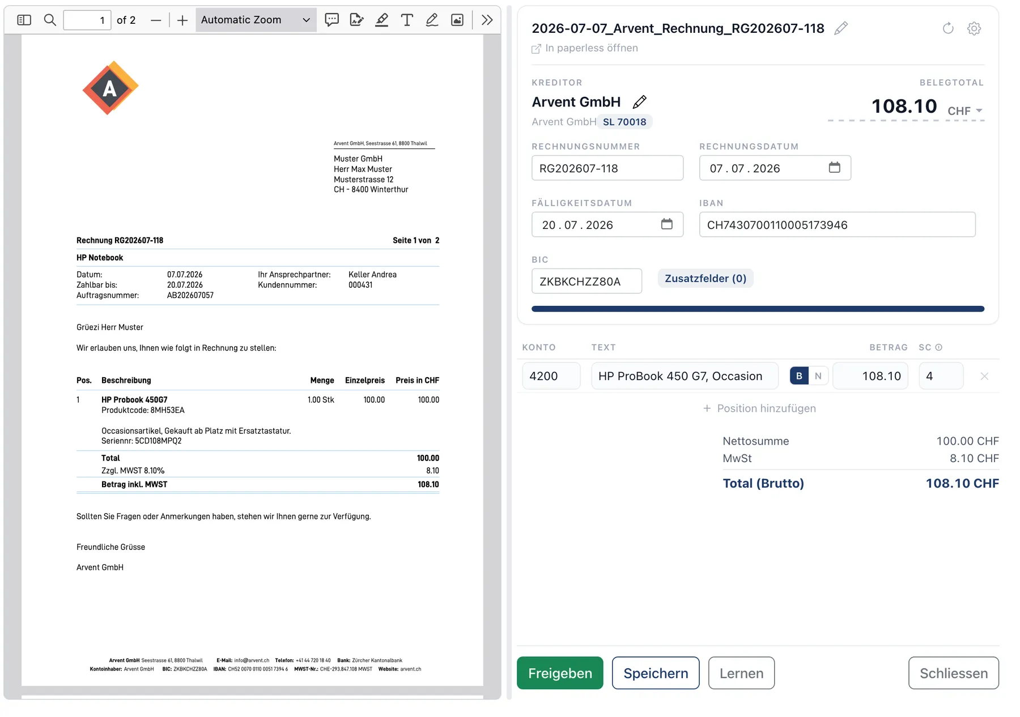This screenshot has height=717, width=1020.
Task: Select the signature tool in PDF toolbar
Action: coord(356,20)
